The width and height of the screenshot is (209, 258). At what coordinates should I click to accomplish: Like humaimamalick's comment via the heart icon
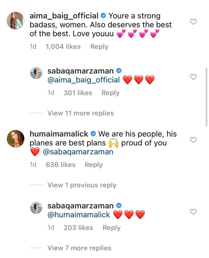click(193, 140)
